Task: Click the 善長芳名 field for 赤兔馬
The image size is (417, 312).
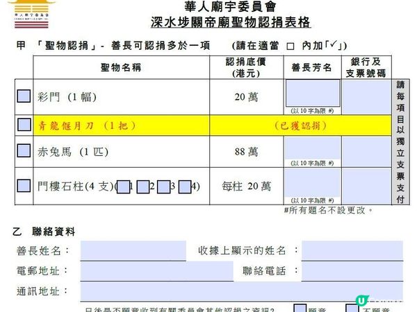Action: (313, 148)
